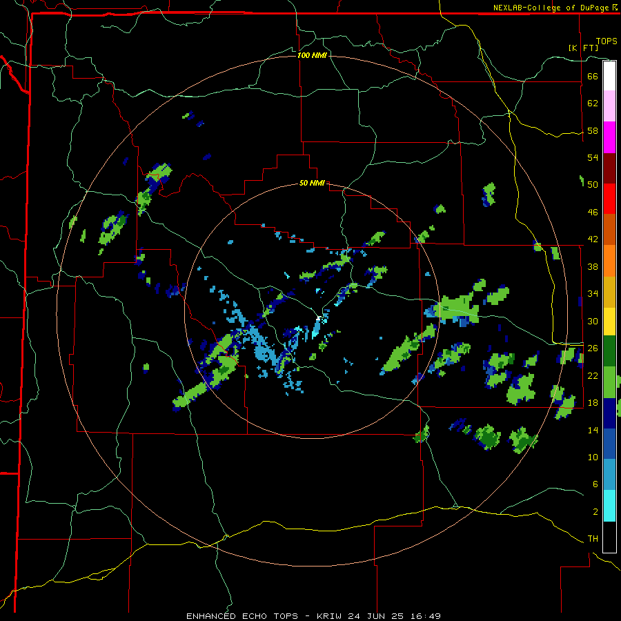Viewport: 621px width, 621px height.
Task: Click the legend value 62
Action: click(x=593, y=103)
